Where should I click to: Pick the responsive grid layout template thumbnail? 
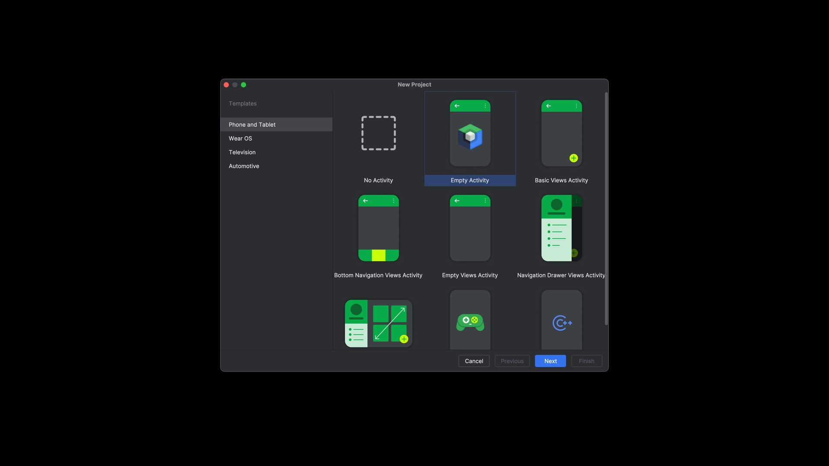(378, 323)
